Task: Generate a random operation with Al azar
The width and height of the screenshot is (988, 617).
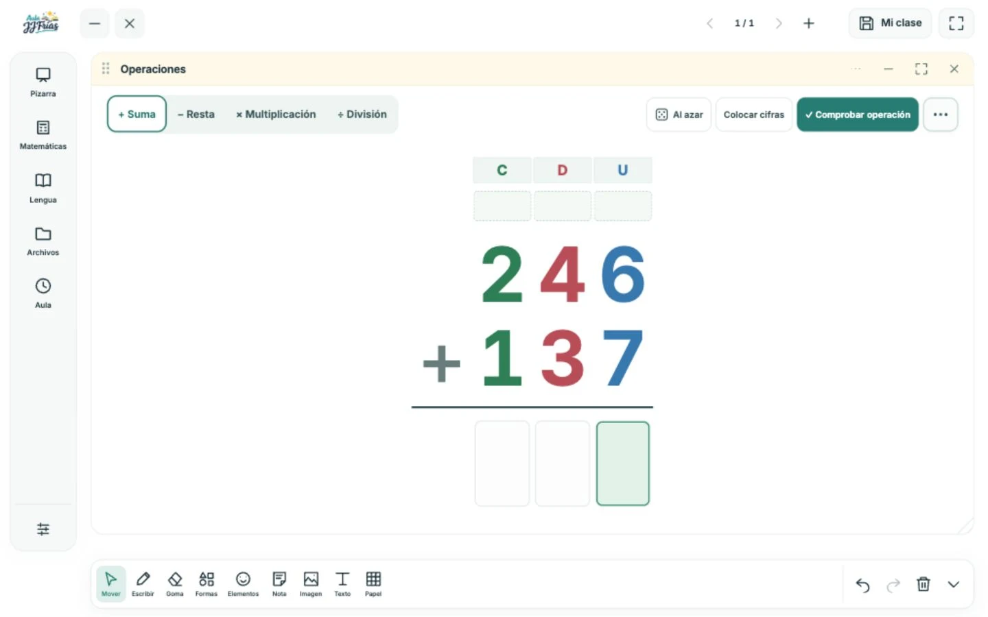Action: [679, 114]
